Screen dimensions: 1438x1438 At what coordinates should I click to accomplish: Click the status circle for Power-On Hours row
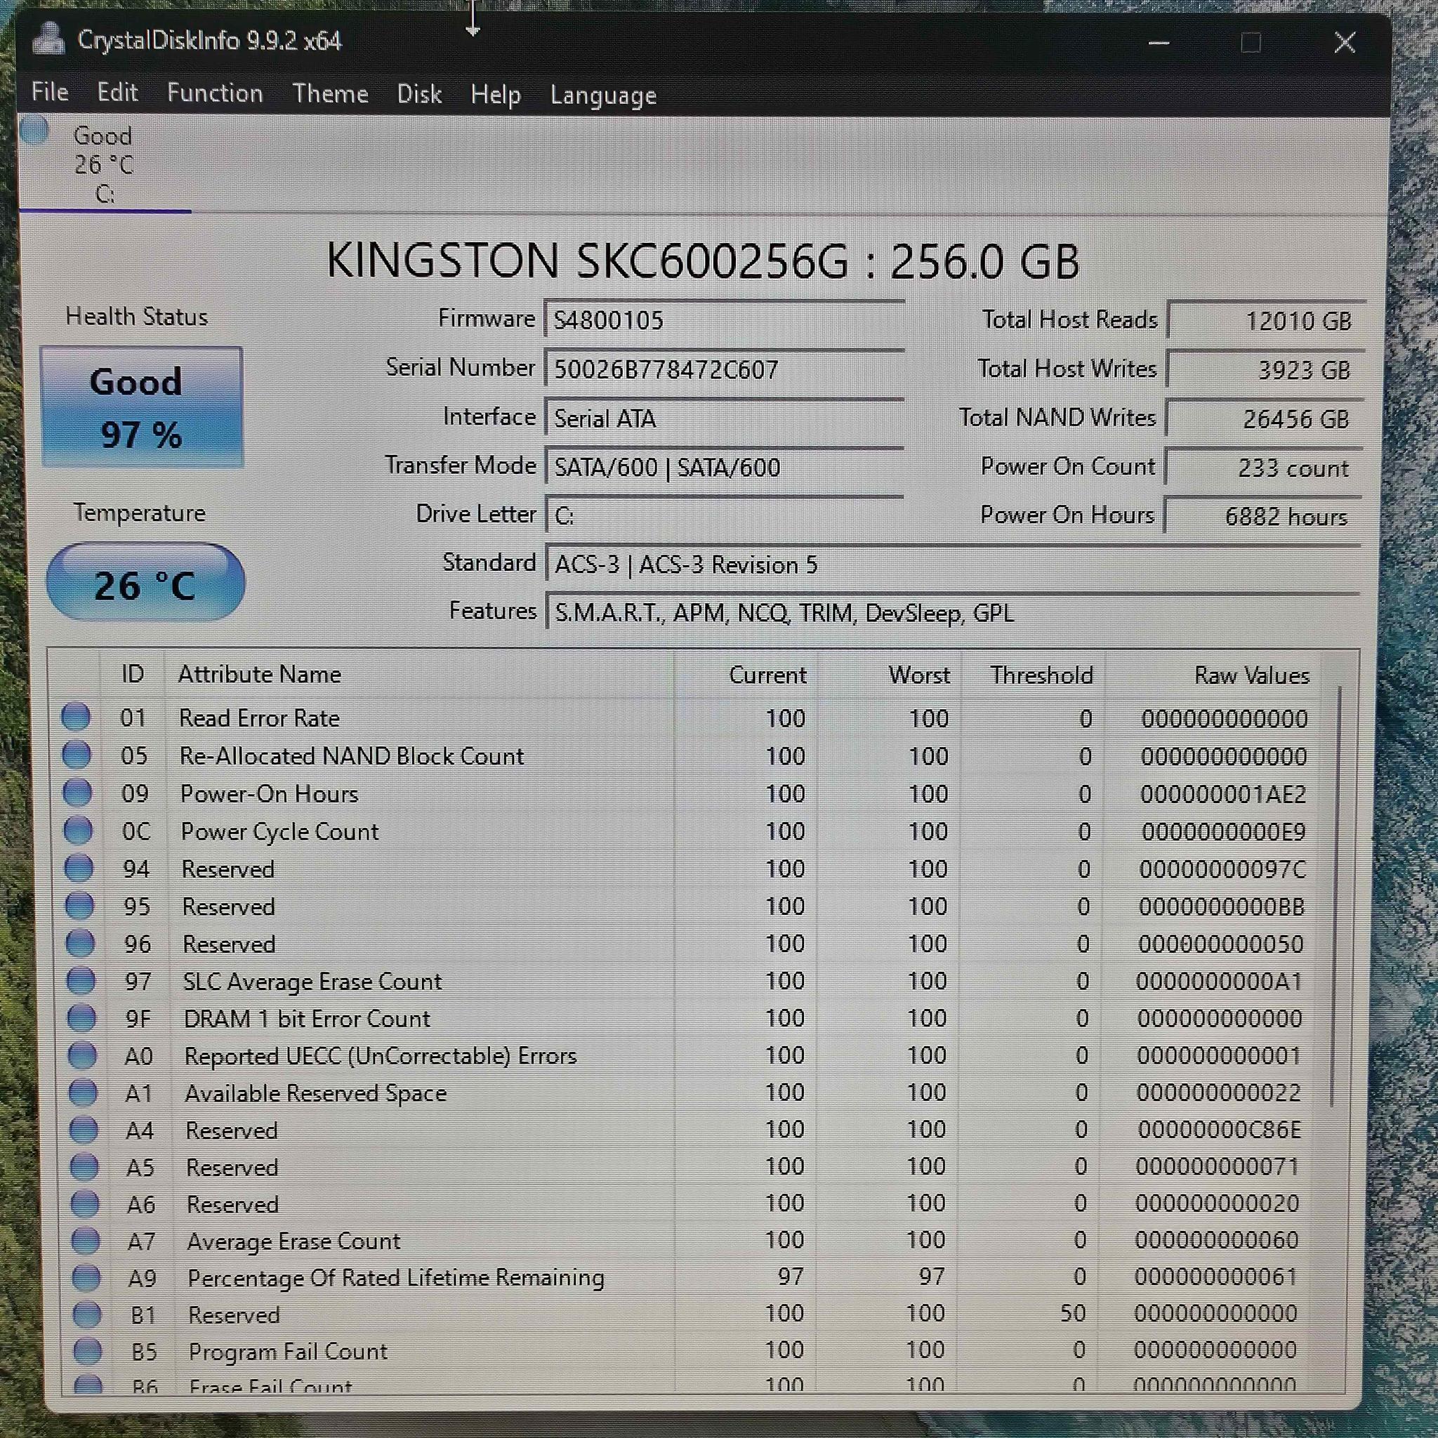77,792
